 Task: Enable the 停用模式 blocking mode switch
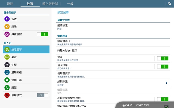[42, 95]
